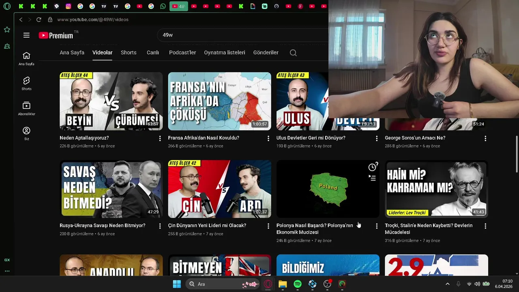519x292 pixels.
Task: Open OBS Studio from the taskbar
Action: (x=327, y=284)
